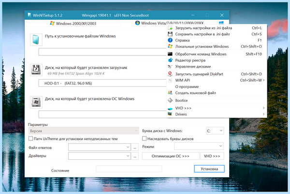290x194 pixels.
Task: Click the load .ini settings icon
Action: point(170,28)
